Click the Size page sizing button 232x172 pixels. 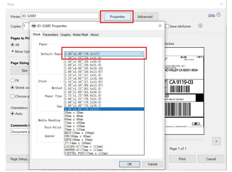[x=20, y=70]
